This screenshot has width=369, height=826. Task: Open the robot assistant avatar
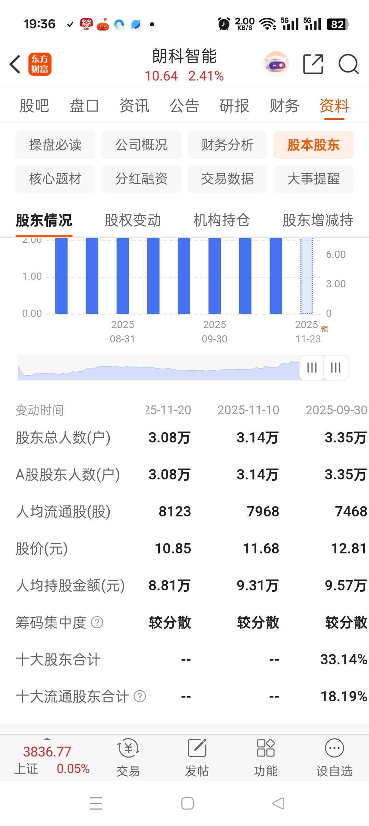point(276,64)
